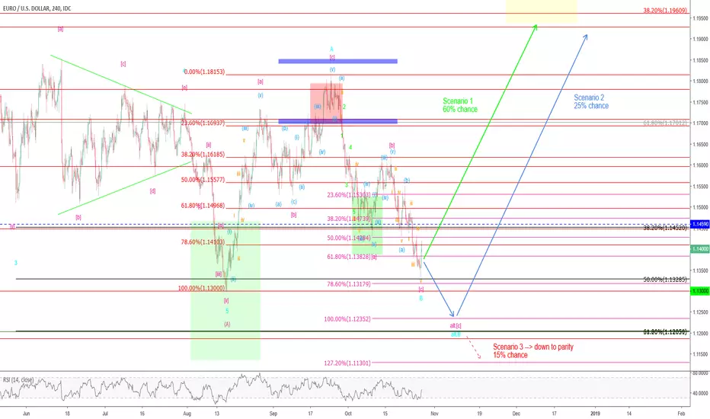The image size is (710, 419).
Task: Click 1.15500 on the price axis
Action: click(701, 186)
